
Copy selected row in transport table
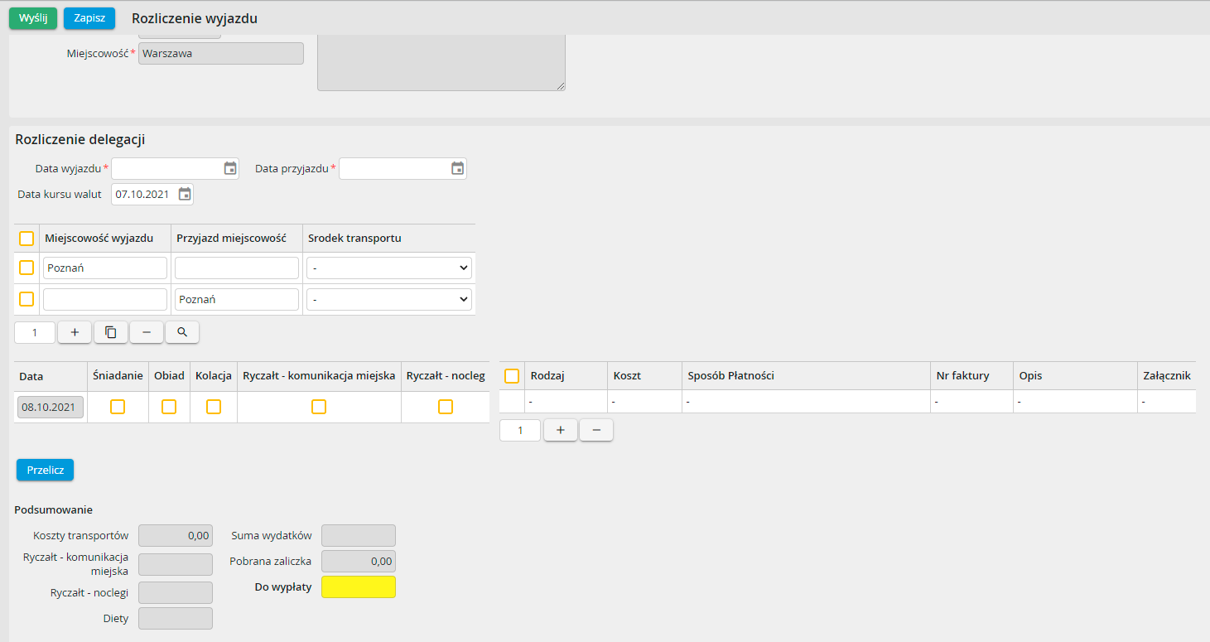[x=110, y=332]
